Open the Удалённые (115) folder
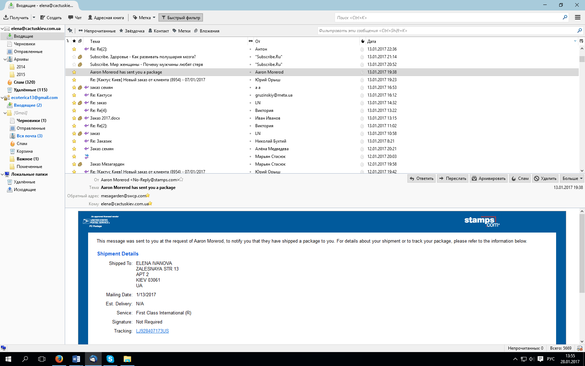Screen dimensions: 585x366 31,90
